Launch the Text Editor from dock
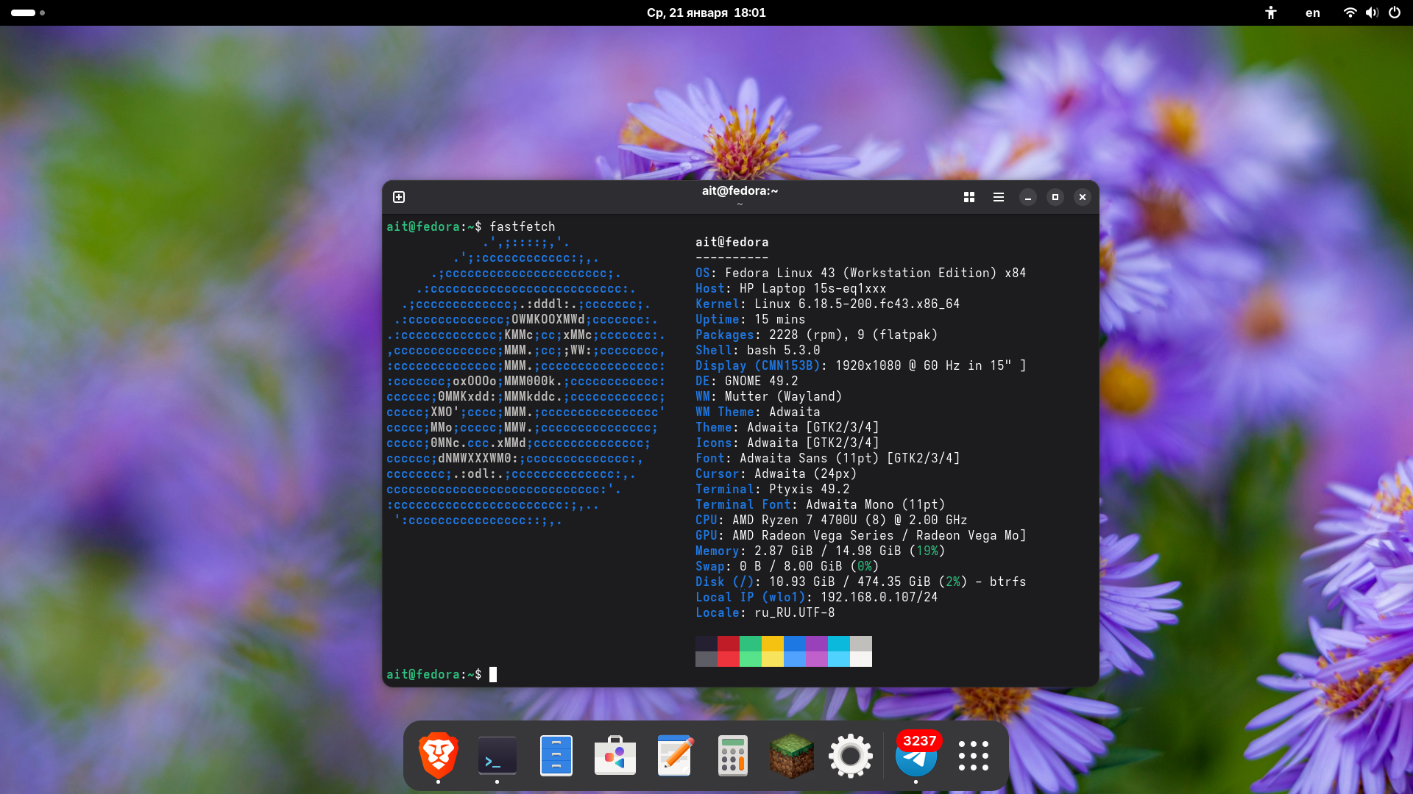This screenshot has width=1413, height=794. pyautogui.click(x=674, y=755)
